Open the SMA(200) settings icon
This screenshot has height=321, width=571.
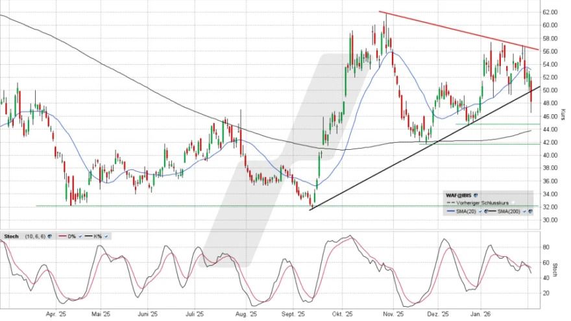[529, 212]
